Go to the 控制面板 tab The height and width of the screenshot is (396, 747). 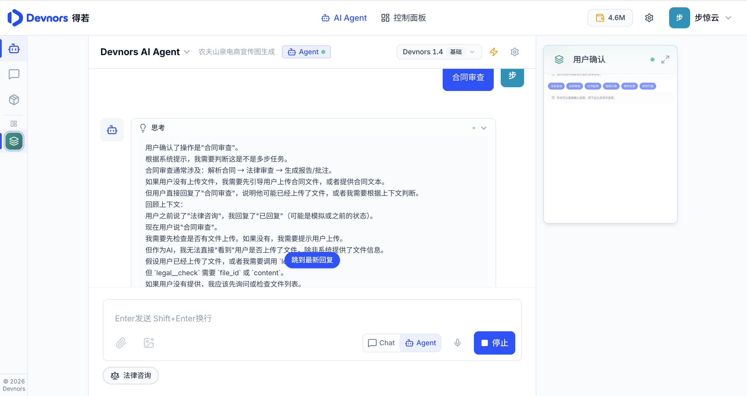pyautogui.click(x=404, y=18)
